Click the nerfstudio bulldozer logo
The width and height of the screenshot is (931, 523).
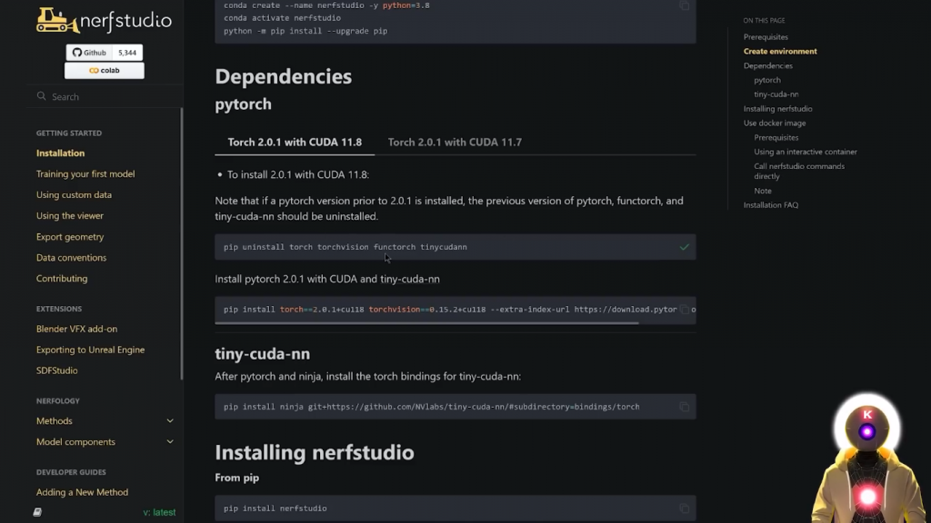click(x=57, y=20)
